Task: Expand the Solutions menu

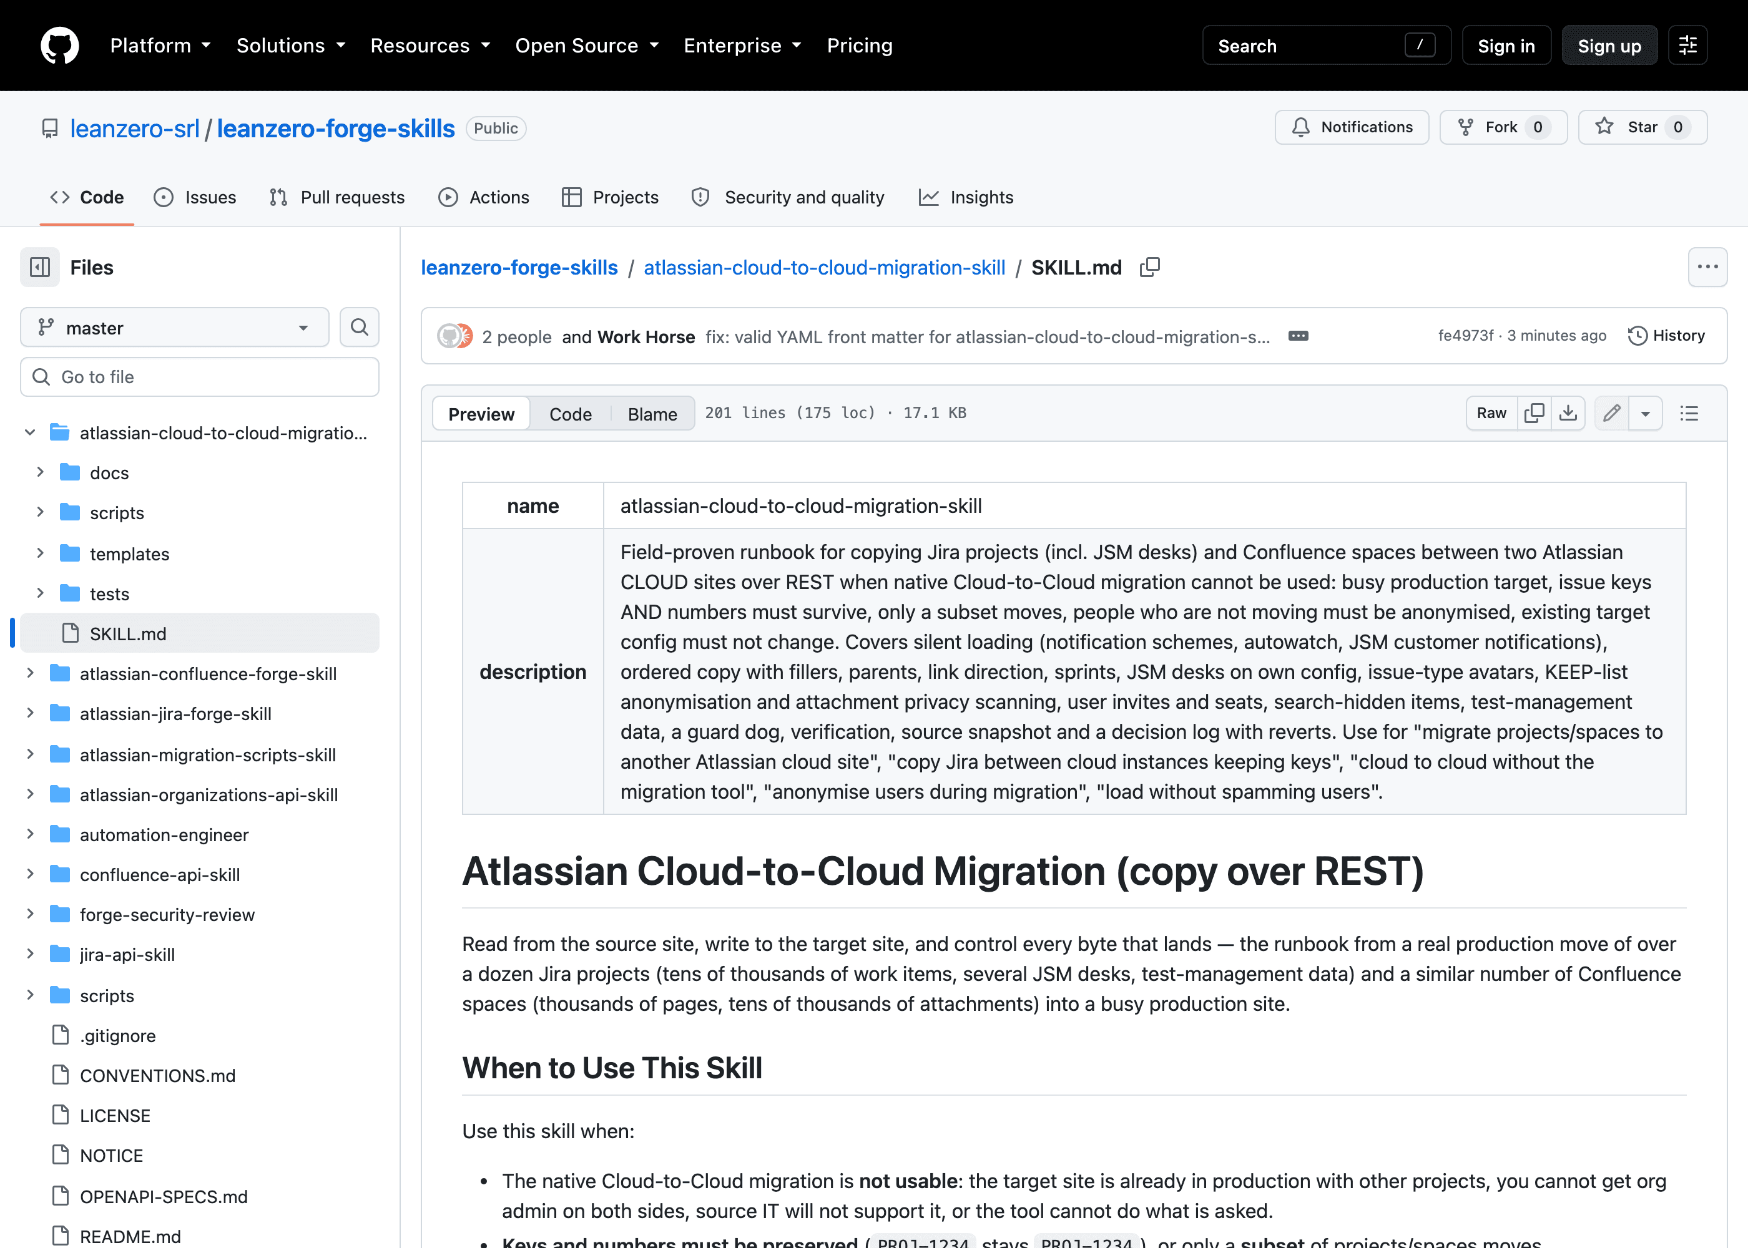Action: [x=290, y=46]
